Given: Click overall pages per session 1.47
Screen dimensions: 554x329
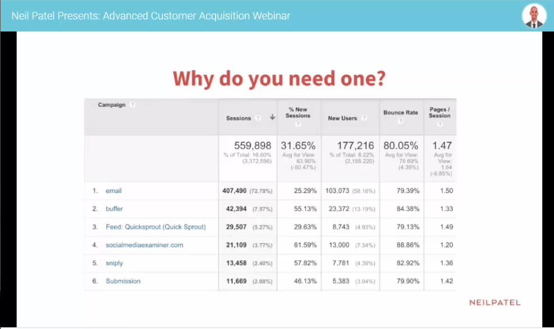Looking at the screenshot, I should point(442,145).
